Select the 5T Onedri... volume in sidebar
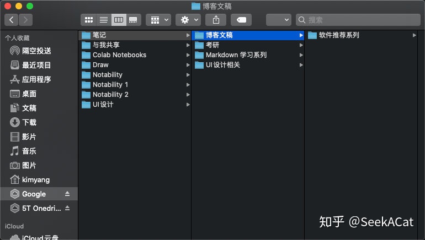The width and height of the screenshot is (425, 240). click(x=39, y=208)
